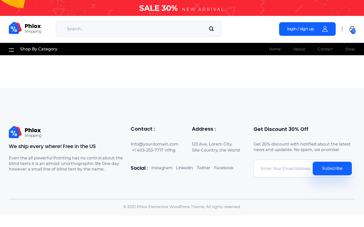Click the Phlox logo in footer
Viewport: 364px width, 227px height.
tap(25, 132)
